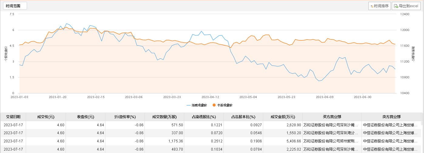Click x-axis date label 2023-01-03
Screen dimensions: 424x153
19,97
